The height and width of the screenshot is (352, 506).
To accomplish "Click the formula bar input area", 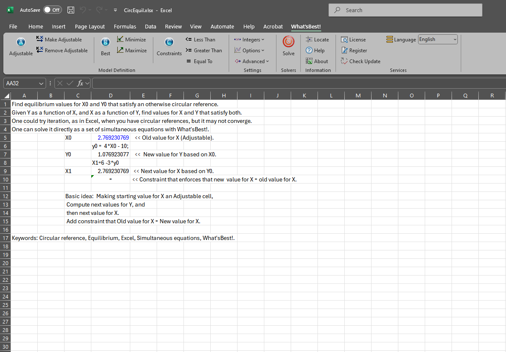I will [x=298, y=83].
